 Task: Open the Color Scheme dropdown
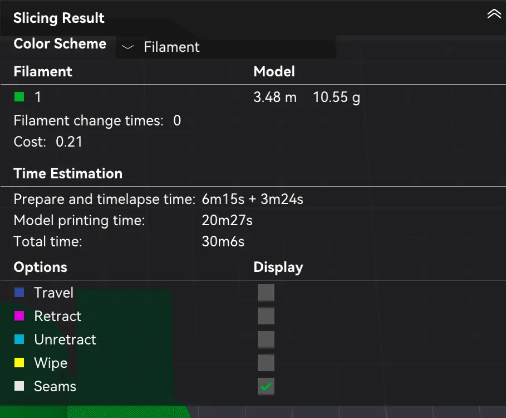225,47
